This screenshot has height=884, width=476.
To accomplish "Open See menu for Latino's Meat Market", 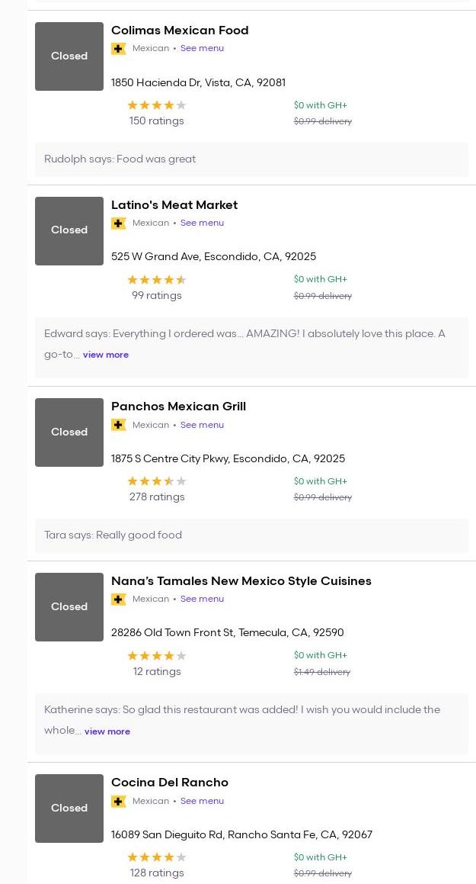I will click(202, 223).
